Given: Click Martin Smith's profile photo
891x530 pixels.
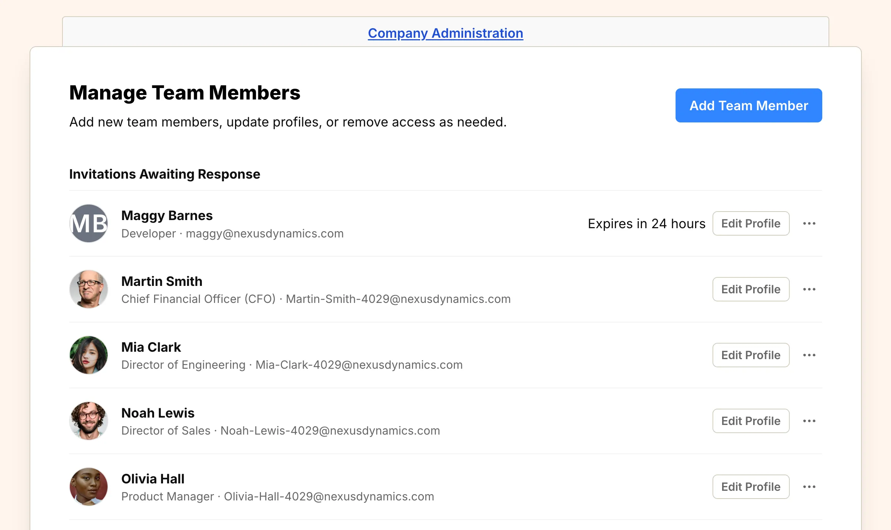Looking at the screenshot, I should (89, 289).
